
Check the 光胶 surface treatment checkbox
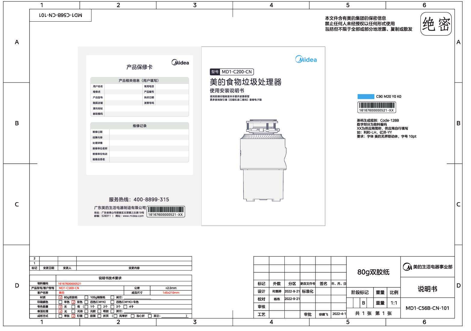[x=87, y=311]
